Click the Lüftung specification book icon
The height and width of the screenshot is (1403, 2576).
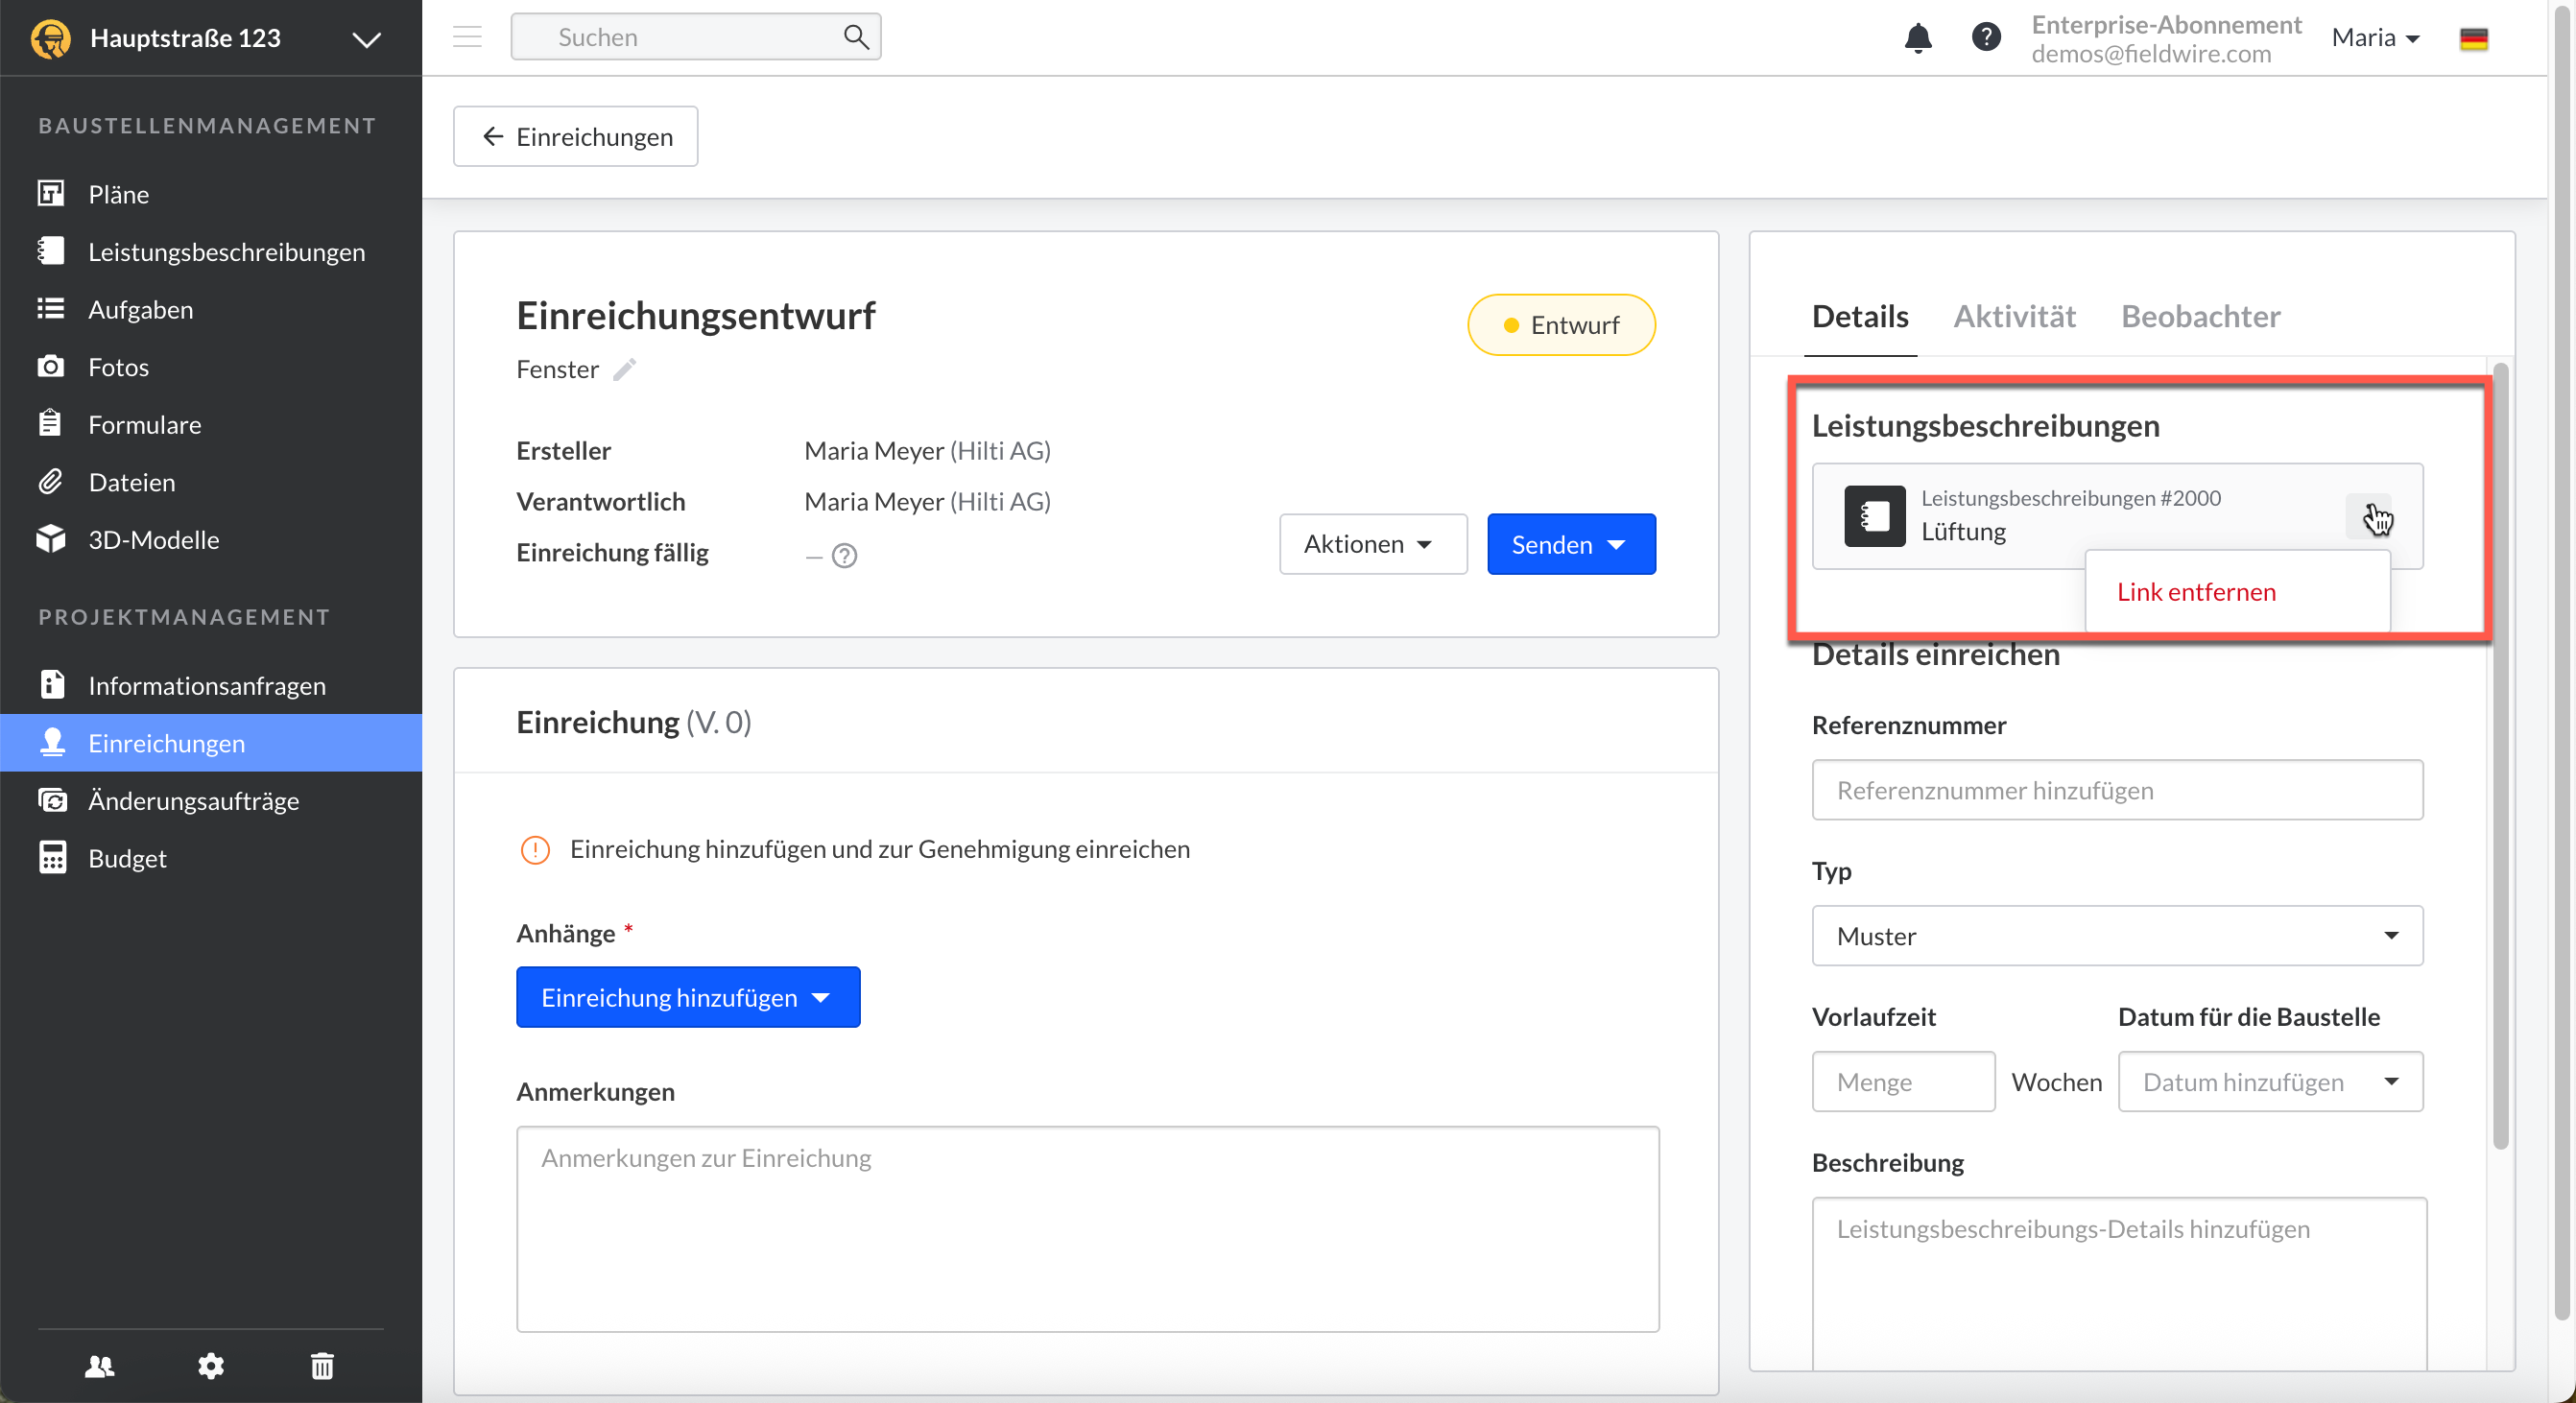pyautogui.click(x=1874, y=516)
